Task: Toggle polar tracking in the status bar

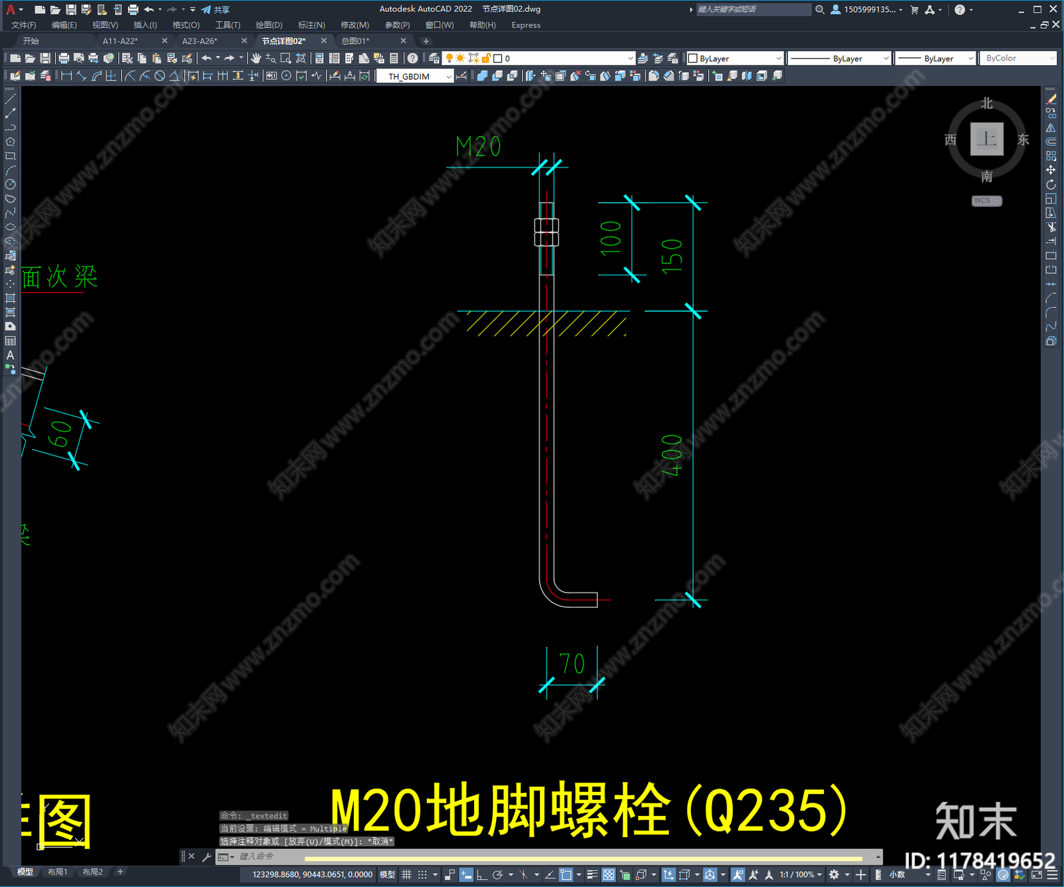Action: coord(497,875)
